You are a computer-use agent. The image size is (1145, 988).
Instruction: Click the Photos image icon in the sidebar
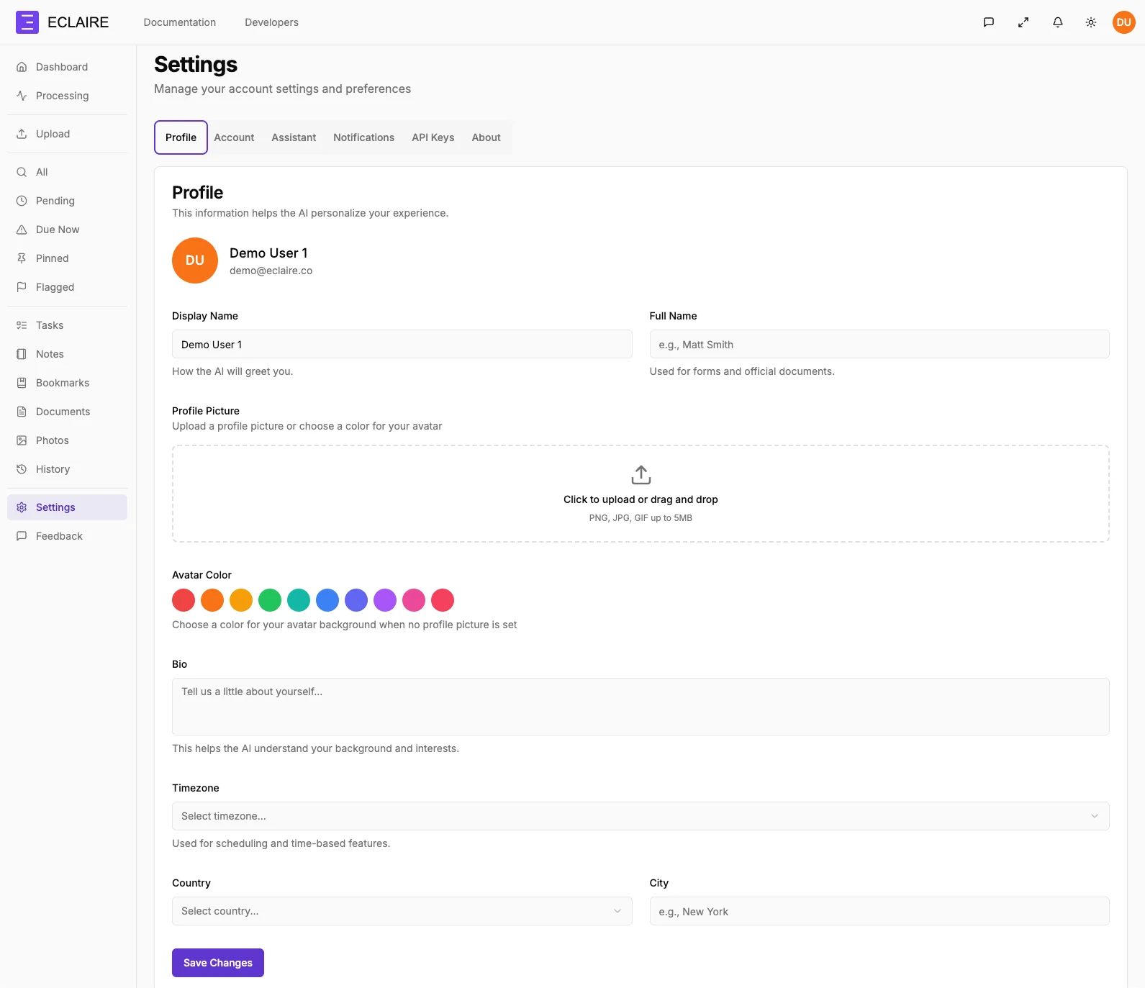coord(22,440)
